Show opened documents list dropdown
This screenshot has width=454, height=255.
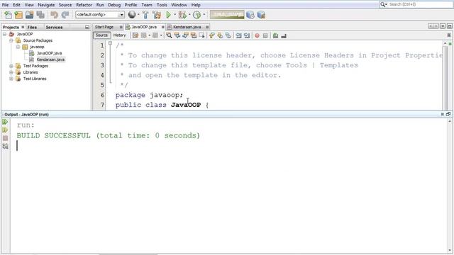coord(443,26)
